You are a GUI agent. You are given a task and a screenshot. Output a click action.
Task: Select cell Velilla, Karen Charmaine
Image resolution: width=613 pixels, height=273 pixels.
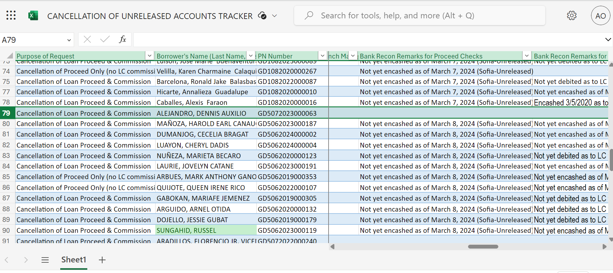[206, 71]
